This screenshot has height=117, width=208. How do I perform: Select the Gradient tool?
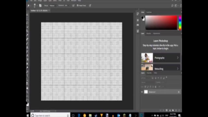click(x=27, y=59)
